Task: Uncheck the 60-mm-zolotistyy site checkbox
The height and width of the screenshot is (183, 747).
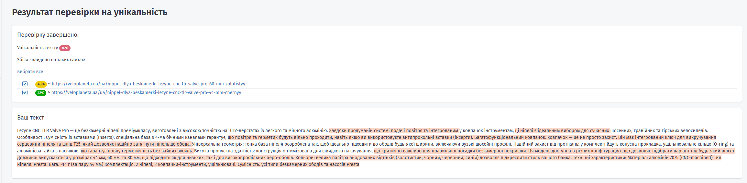Action: pyautogui.click(x=25, y=84)
